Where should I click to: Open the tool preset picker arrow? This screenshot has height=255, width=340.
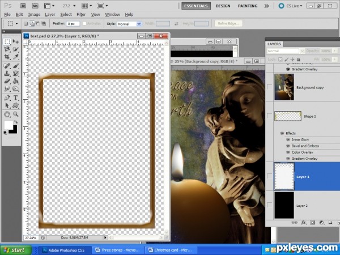click(16, 23)
